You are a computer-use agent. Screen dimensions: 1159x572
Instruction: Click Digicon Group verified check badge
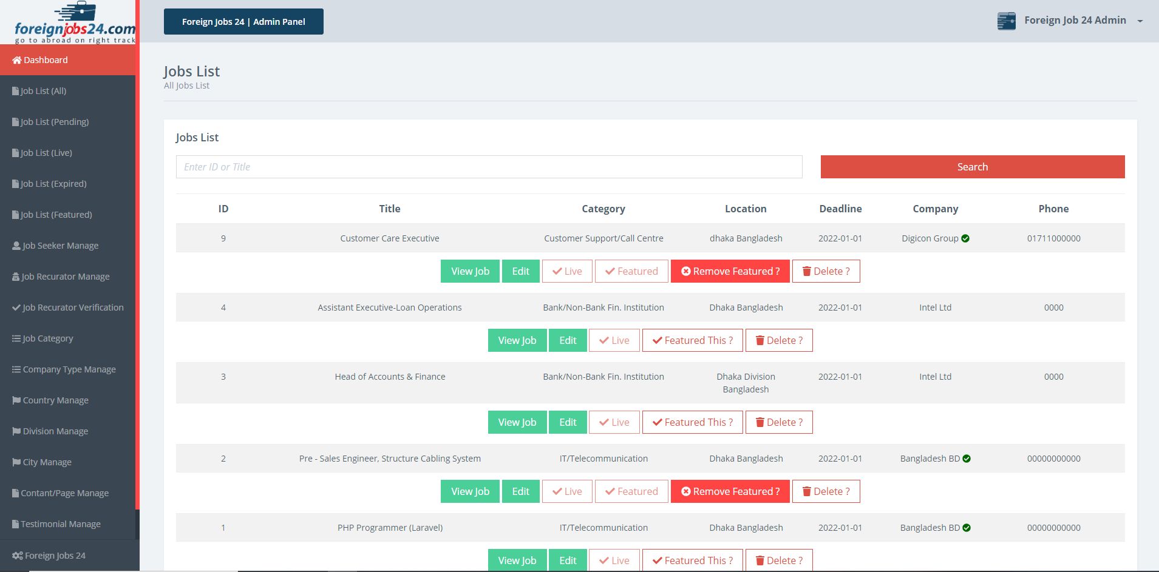[x=965, y=238]
